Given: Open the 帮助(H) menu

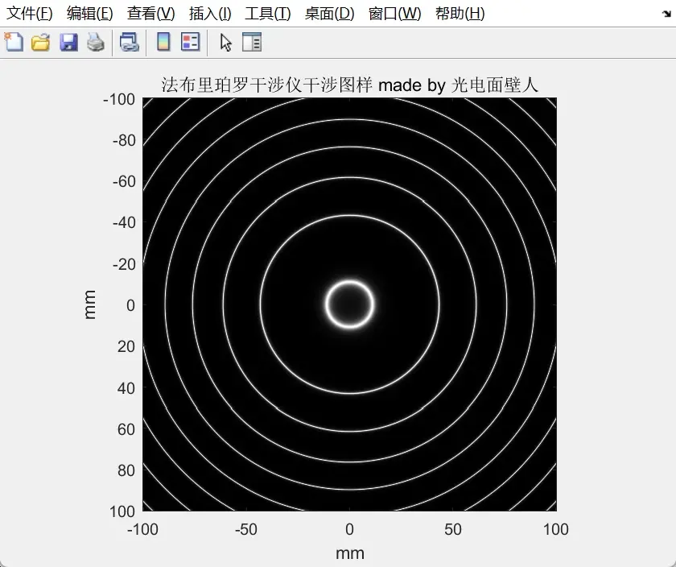Looking at the screenshot, I should click(460, 14).
